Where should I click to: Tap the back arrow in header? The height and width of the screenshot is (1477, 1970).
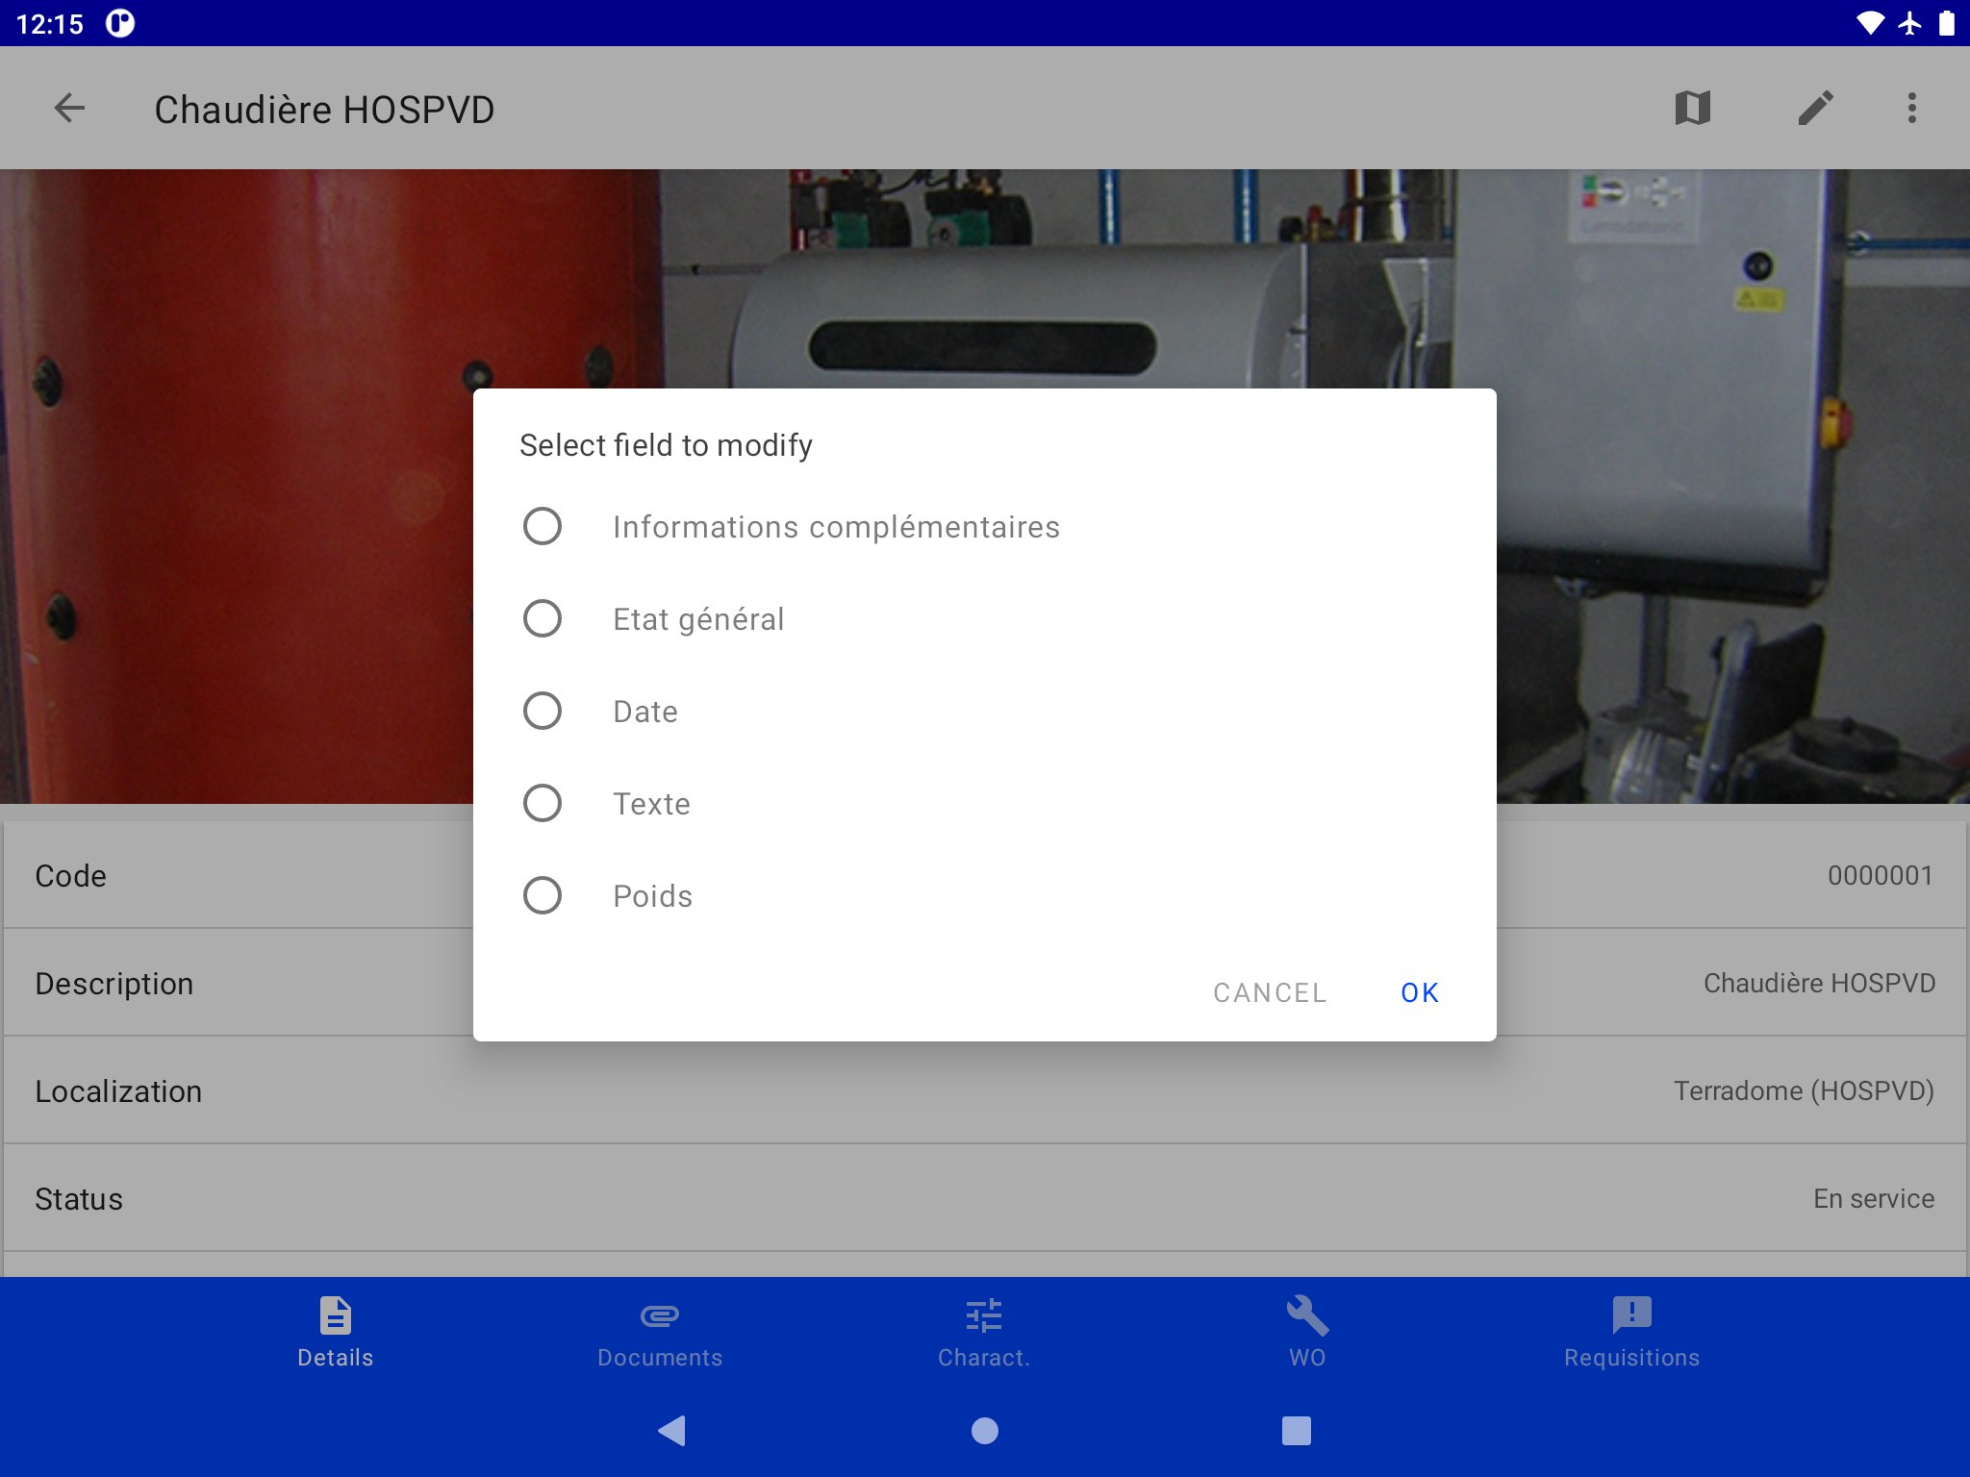(x=69, y=108)
